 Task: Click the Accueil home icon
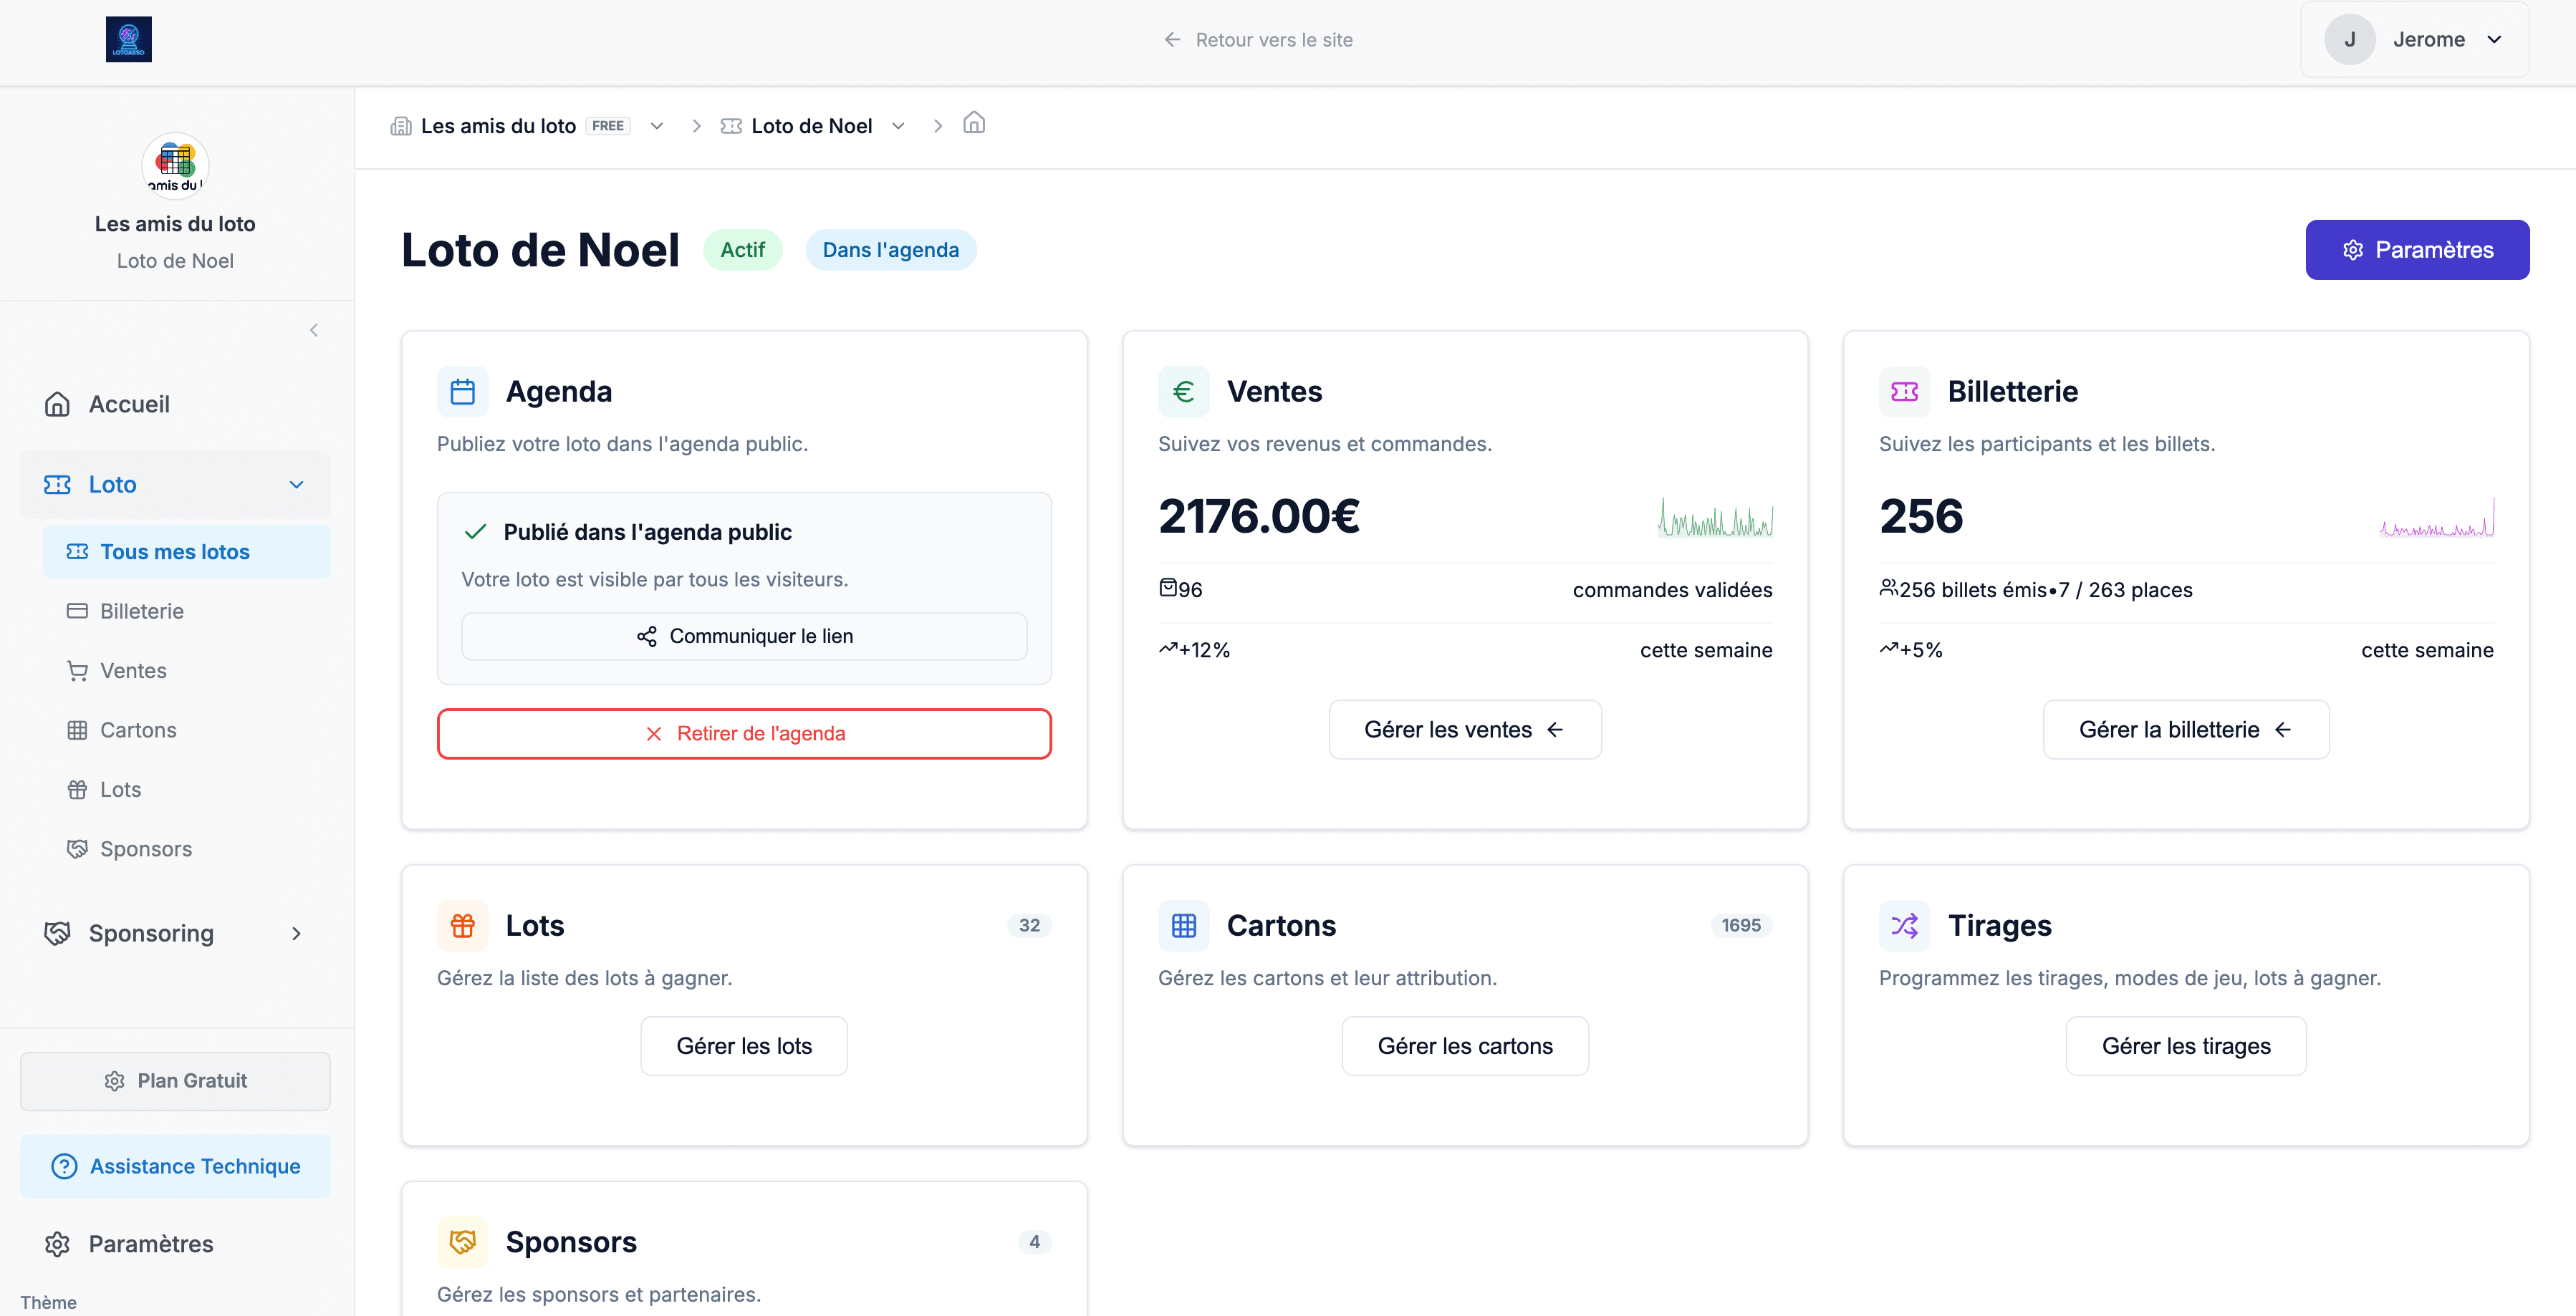pos(57,404)
